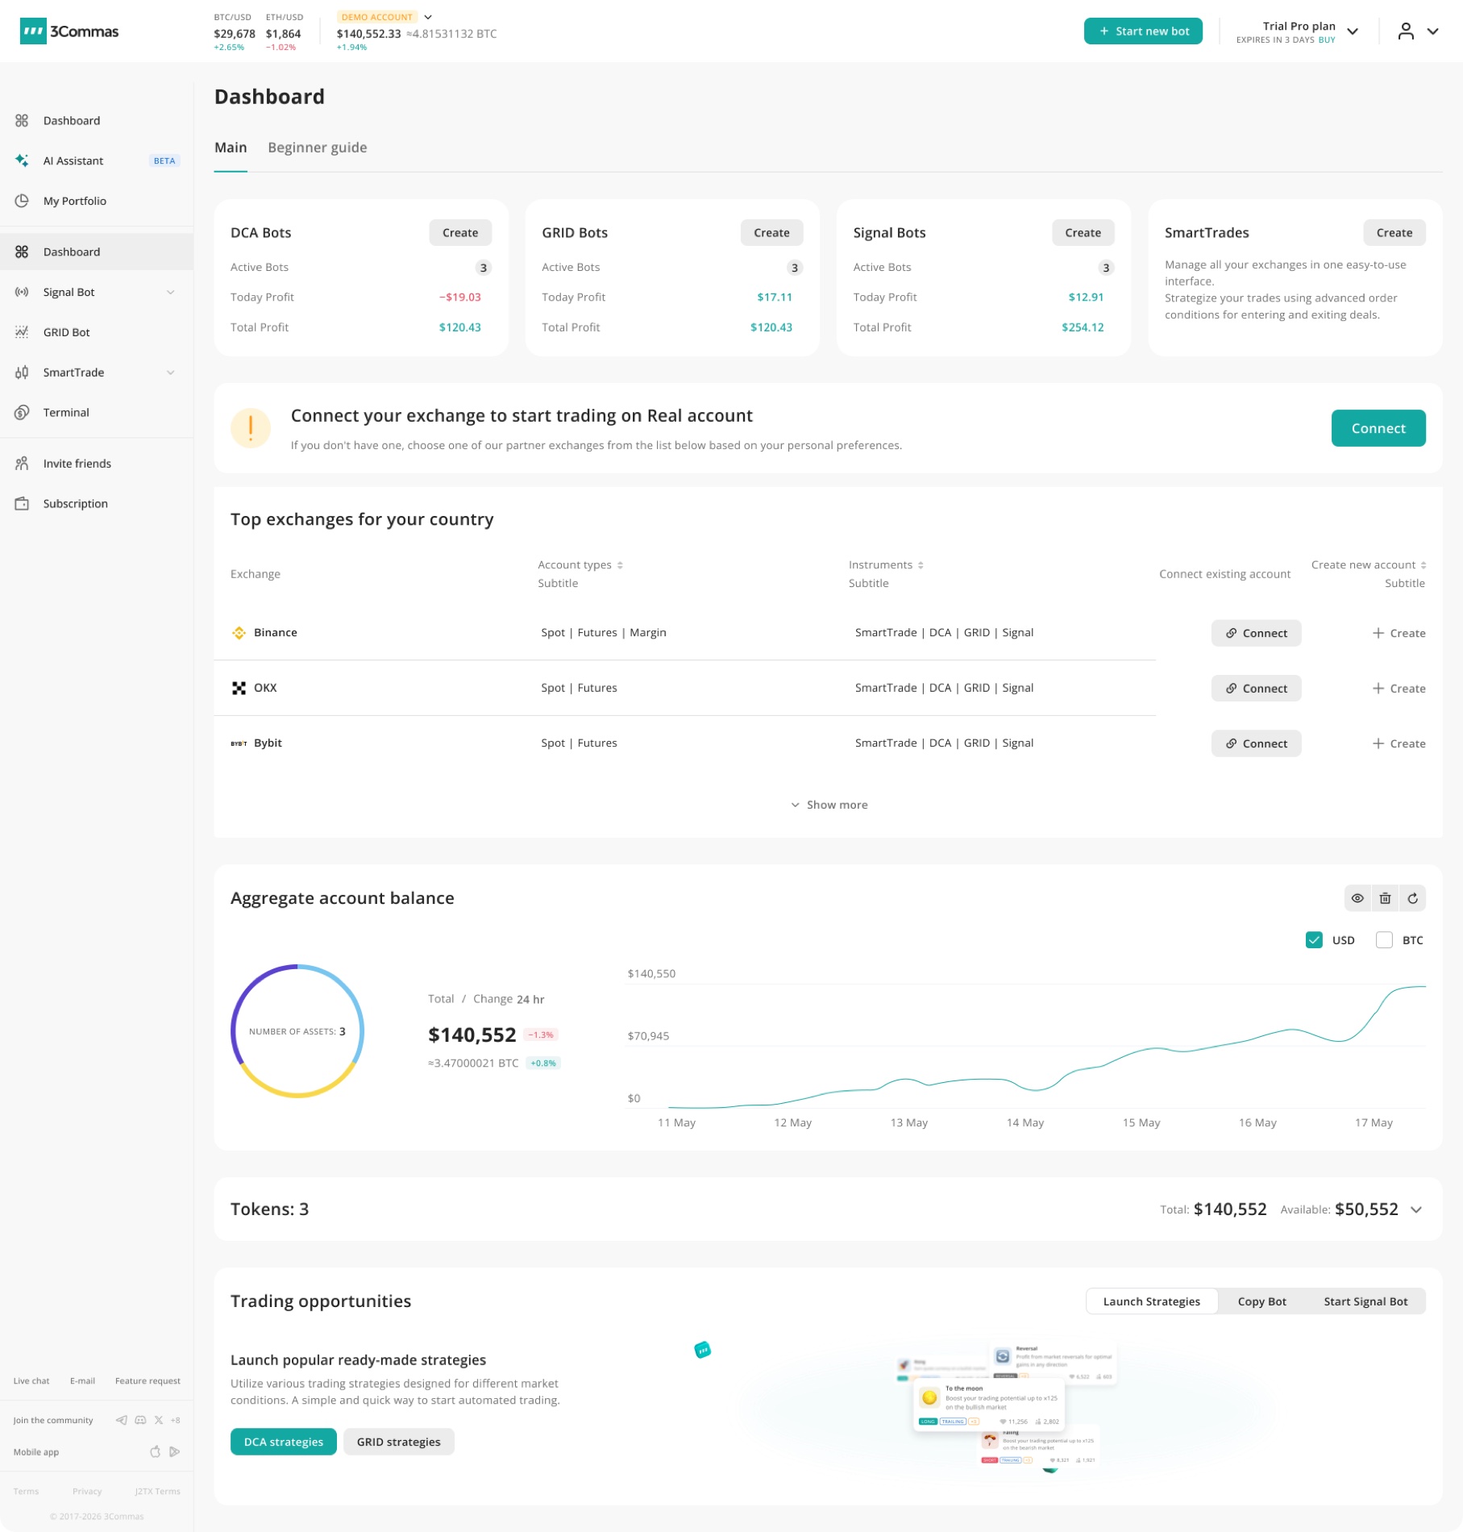Open the X (Twitter) community icon

(x=159, y=1420)
